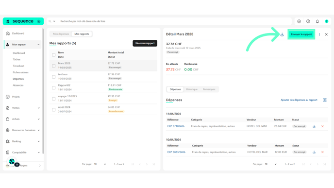The image size is (334, 188).
Task: Click the Achats shopping bag icon
Action: coord(8,119)
